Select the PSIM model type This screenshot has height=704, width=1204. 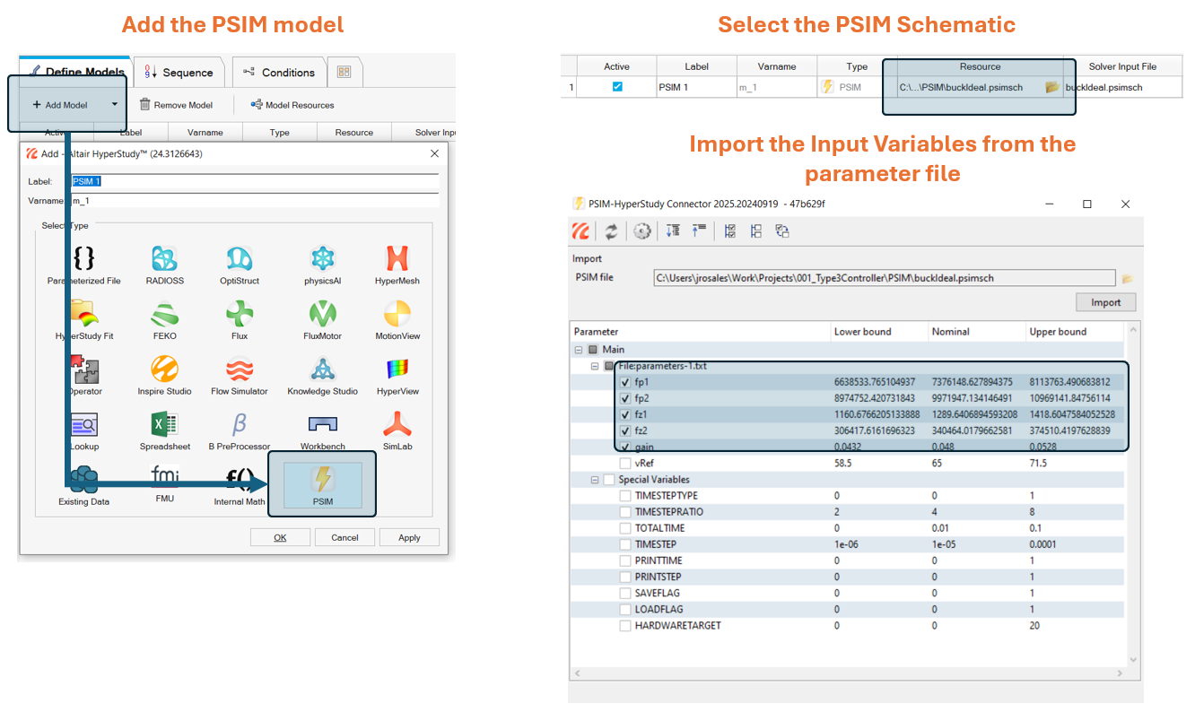[x=322, y=485]
